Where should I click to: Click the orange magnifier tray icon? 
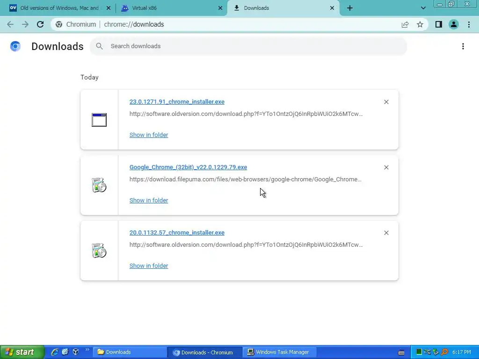click(444, 352)
